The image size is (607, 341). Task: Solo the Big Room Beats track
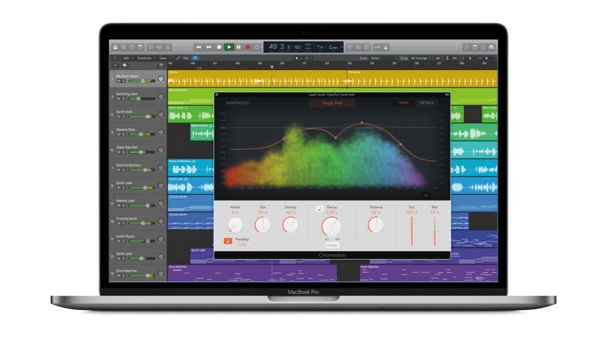123,81
